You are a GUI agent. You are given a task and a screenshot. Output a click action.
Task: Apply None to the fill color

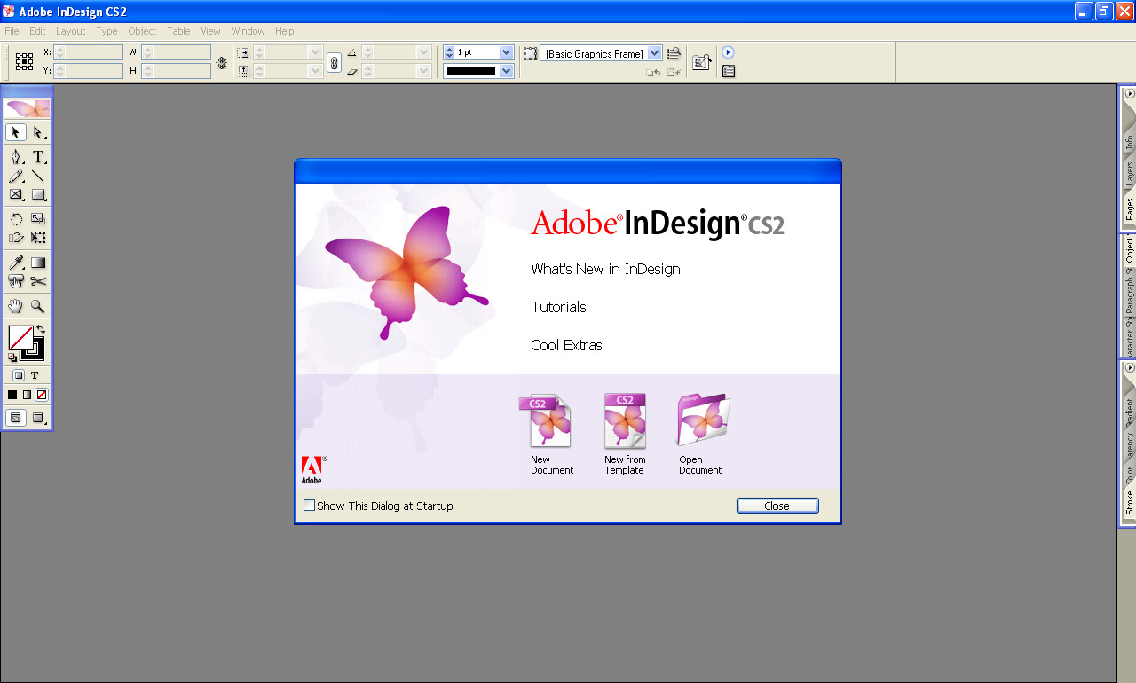point(40,394)
